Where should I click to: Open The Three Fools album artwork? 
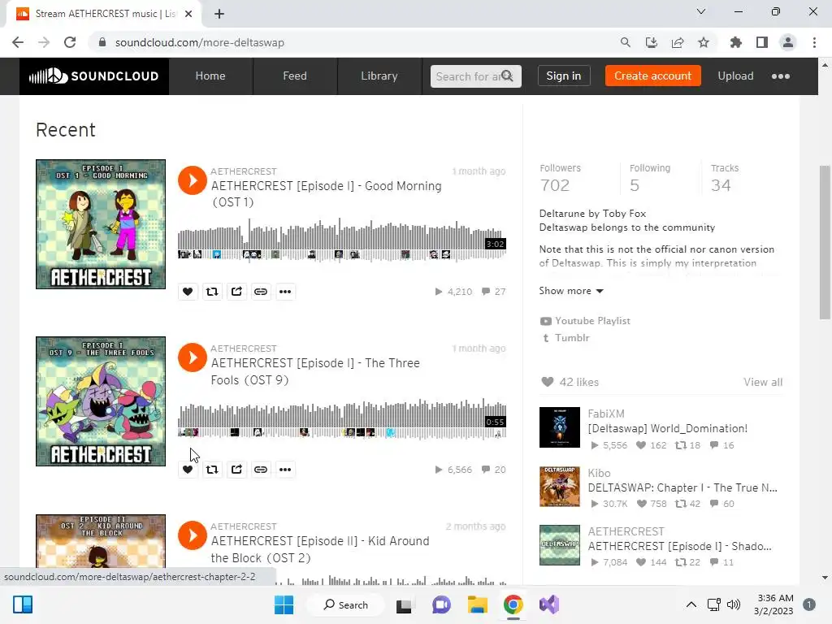click(x=101, y=401)
